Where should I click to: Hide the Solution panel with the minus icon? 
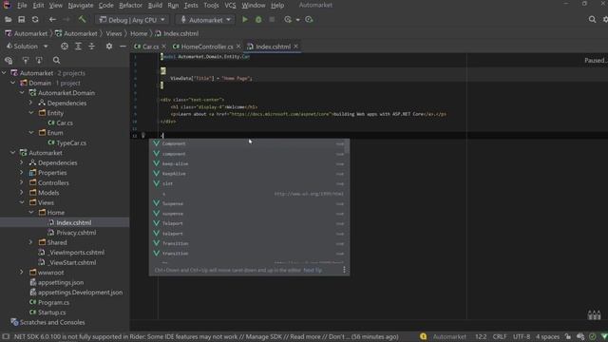(x=123, y=47)
